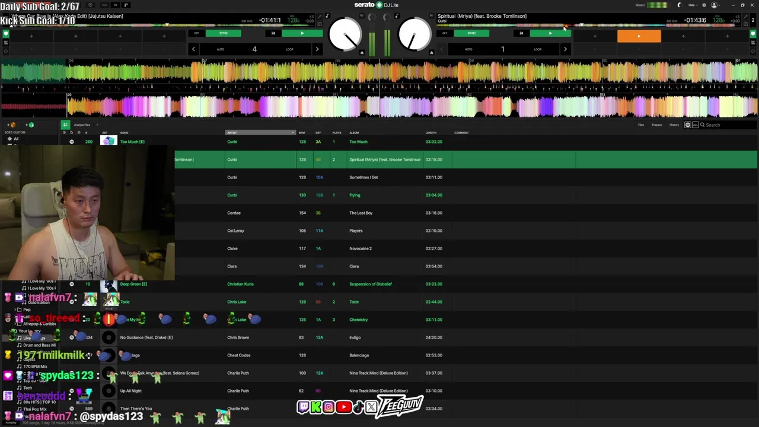The height and width of the screenshot is (427, 759).
Task: Eject track from right deck
Action: point(432,52)
